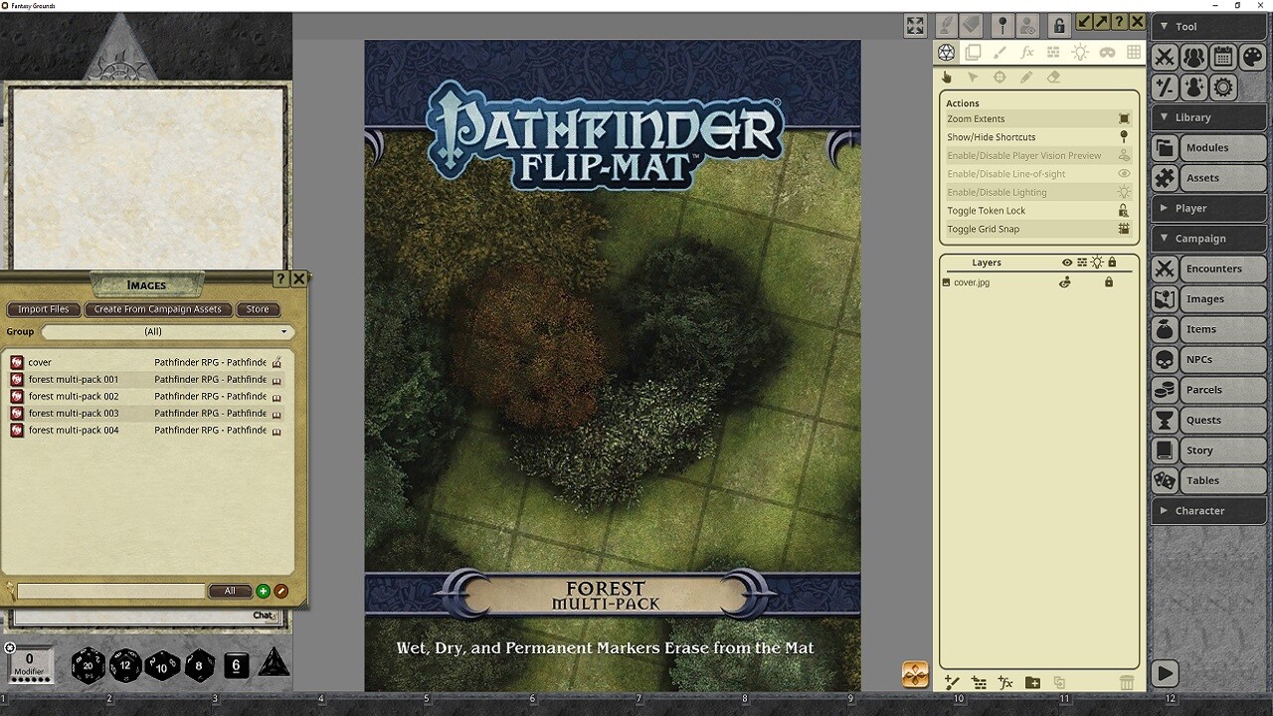The image size is (1273, 716).
Task: Open the FX effects tool in the image toolbar
Action: click(x=1027, y=52)
